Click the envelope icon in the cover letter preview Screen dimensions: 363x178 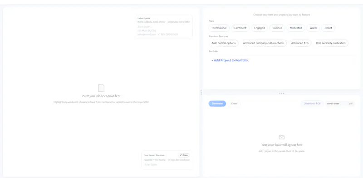[x=281, y=138]
